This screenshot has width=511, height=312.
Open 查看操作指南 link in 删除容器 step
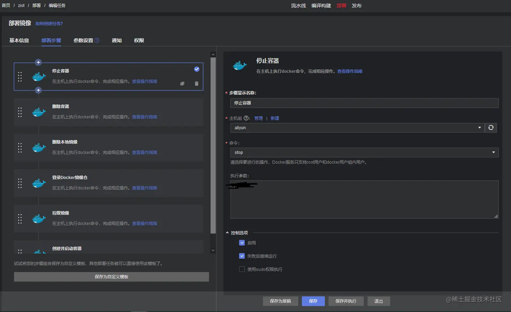pos(145,117)
